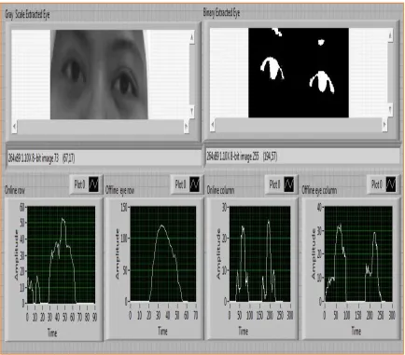This screenshot has height=355, width=405.
Task: Click the binary extracted eye image
Action: 299,73
